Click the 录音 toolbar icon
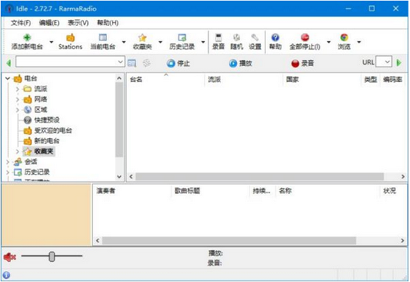The image size is (410, 282). (218, 37)
